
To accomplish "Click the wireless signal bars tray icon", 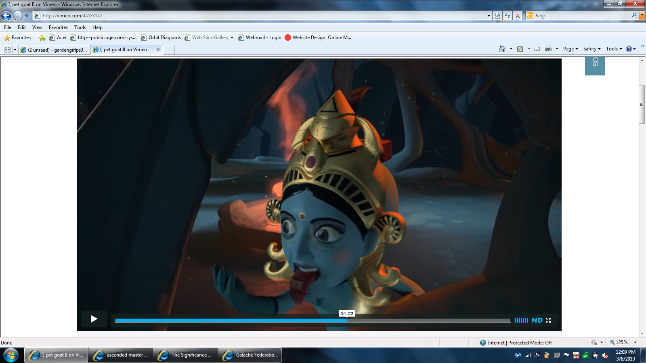I will (x=528, y=355).
